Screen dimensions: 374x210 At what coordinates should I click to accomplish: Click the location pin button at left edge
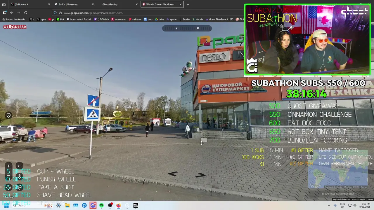8,116
